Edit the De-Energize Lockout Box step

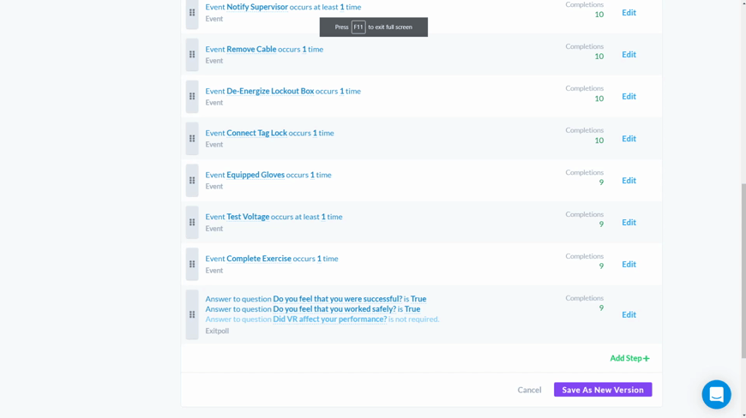[629, 97]
